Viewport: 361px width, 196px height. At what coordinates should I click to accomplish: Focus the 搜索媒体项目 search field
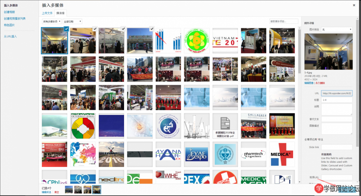point(284,21)
